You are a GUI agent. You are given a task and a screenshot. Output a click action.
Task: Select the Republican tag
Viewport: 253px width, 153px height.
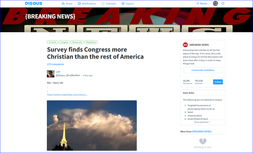tap(91, 42)
